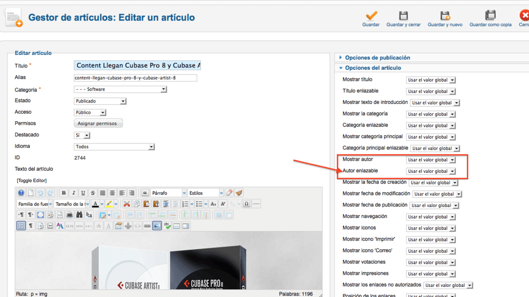Collapse Opciones del artículo panel
529x297 pixels.
[373, 68]
